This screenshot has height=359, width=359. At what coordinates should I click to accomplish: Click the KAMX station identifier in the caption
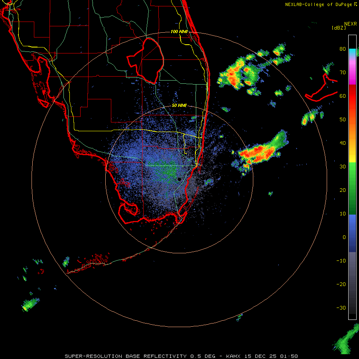tap(233, 356)
